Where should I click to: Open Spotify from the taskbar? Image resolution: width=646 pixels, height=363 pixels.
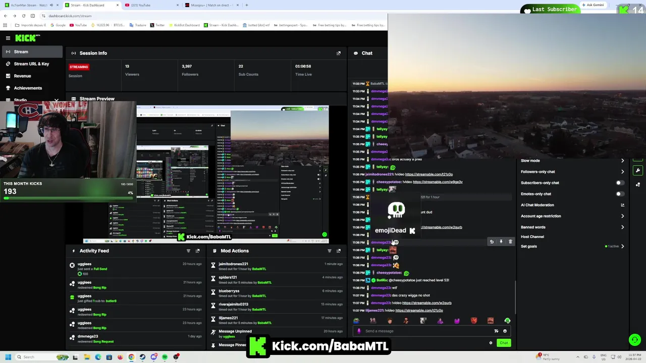165,357
